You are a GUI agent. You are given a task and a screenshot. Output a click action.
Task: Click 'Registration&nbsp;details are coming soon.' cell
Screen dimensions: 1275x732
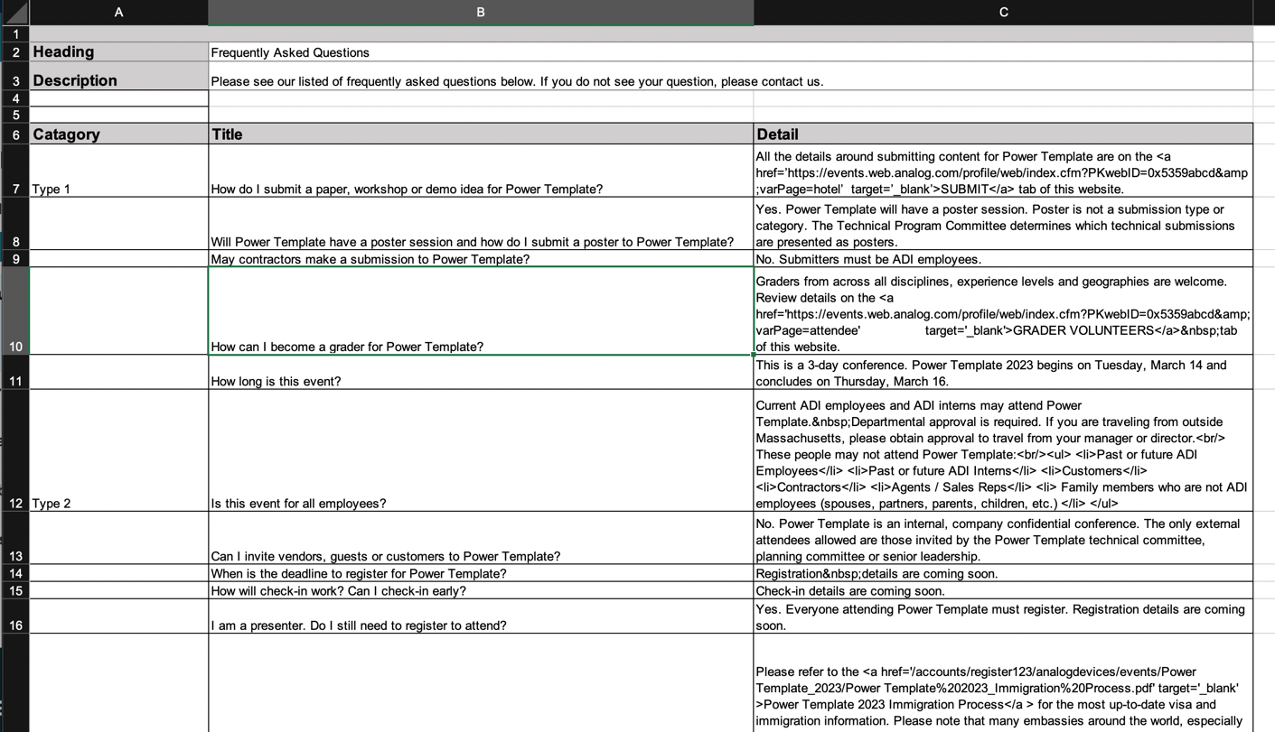(x=1003, y=573)
